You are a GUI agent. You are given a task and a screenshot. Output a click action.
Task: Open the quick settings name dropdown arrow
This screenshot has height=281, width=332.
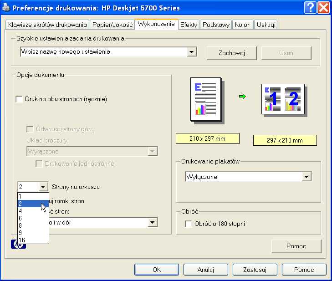point(191,52)
